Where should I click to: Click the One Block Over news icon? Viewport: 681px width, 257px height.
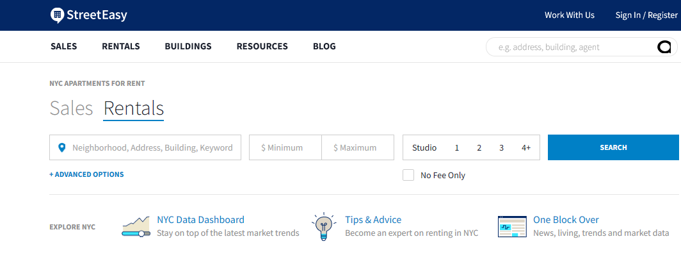click(512, 227)
